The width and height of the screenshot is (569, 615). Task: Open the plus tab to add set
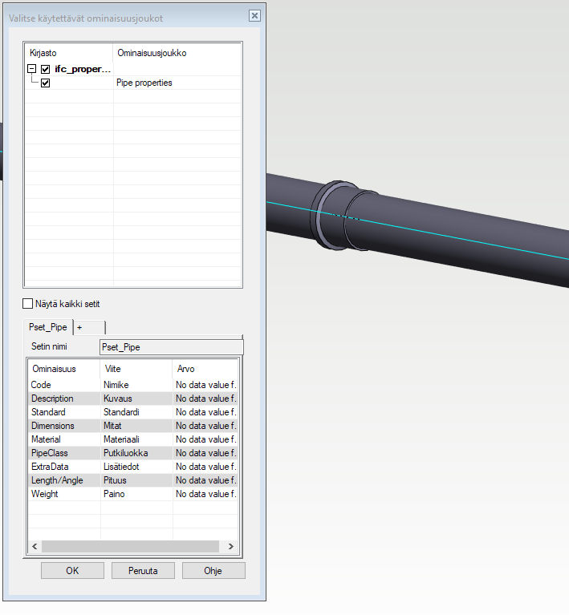click(x=79, y=327)
